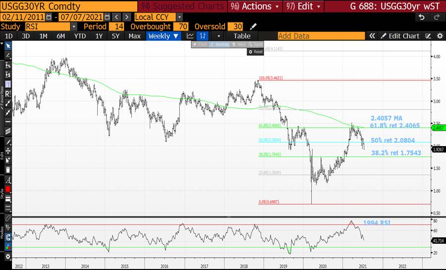Switch to the Table view tab
The width and height of the screenshot is (446, 270).
pyautogui.click(x=242, y=36)
